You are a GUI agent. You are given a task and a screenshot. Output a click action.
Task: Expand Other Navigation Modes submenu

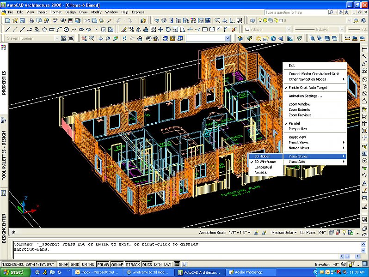(315, 79)
